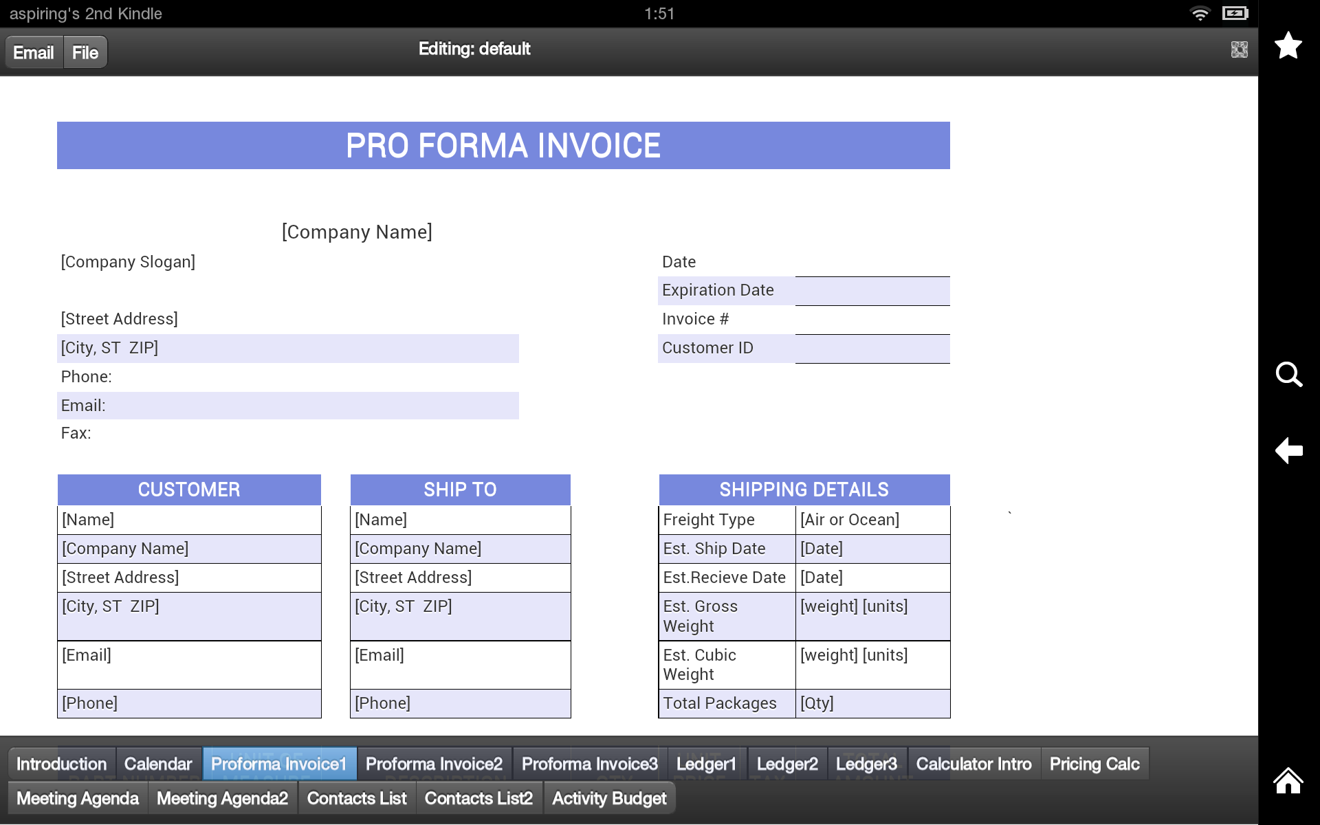The image size is (1320, 825).
Task: Open the sheet overview grid icon
Action: coord(1239,49)
